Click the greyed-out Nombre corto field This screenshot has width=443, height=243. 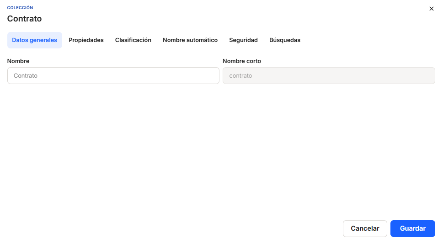[329, 76]
